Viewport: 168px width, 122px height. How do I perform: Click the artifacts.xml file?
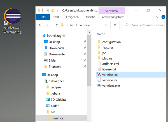pyautogui.click(x=111, y=64)
